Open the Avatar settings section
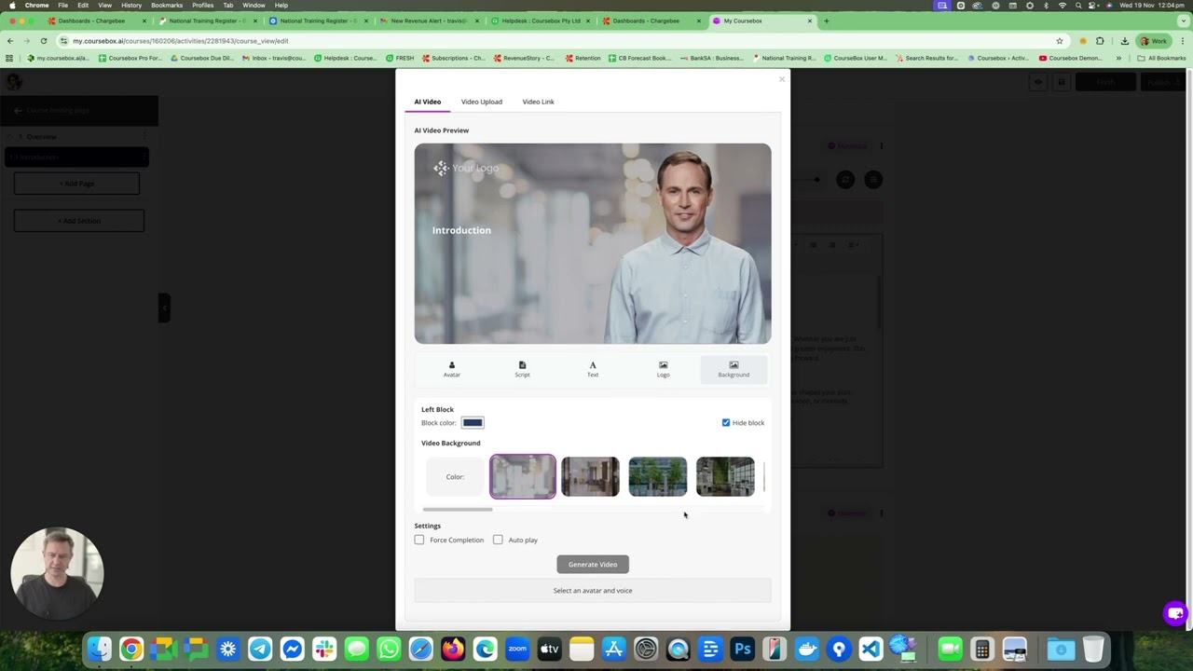The image size is (1193, 671). pos(451,369)
